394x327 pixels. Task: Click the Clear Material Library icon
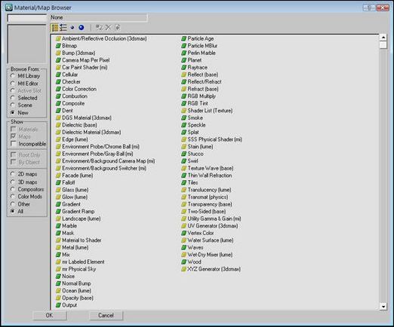click(117, 27)
